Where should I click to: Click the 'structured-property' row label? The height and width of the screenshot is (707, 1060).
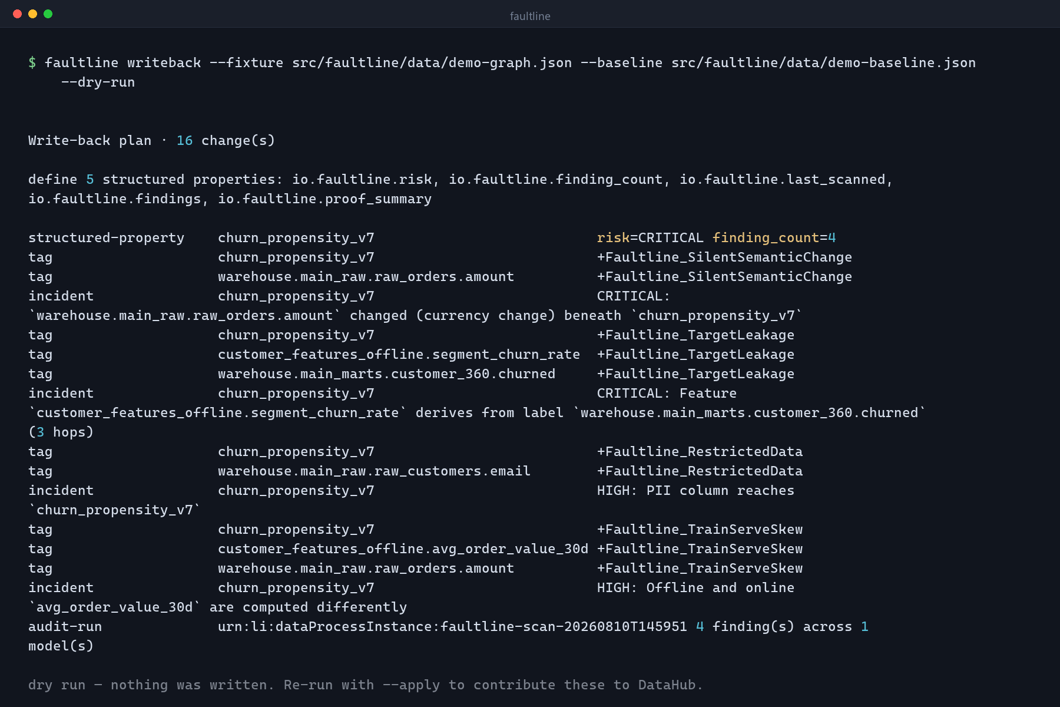coord(107,237)
